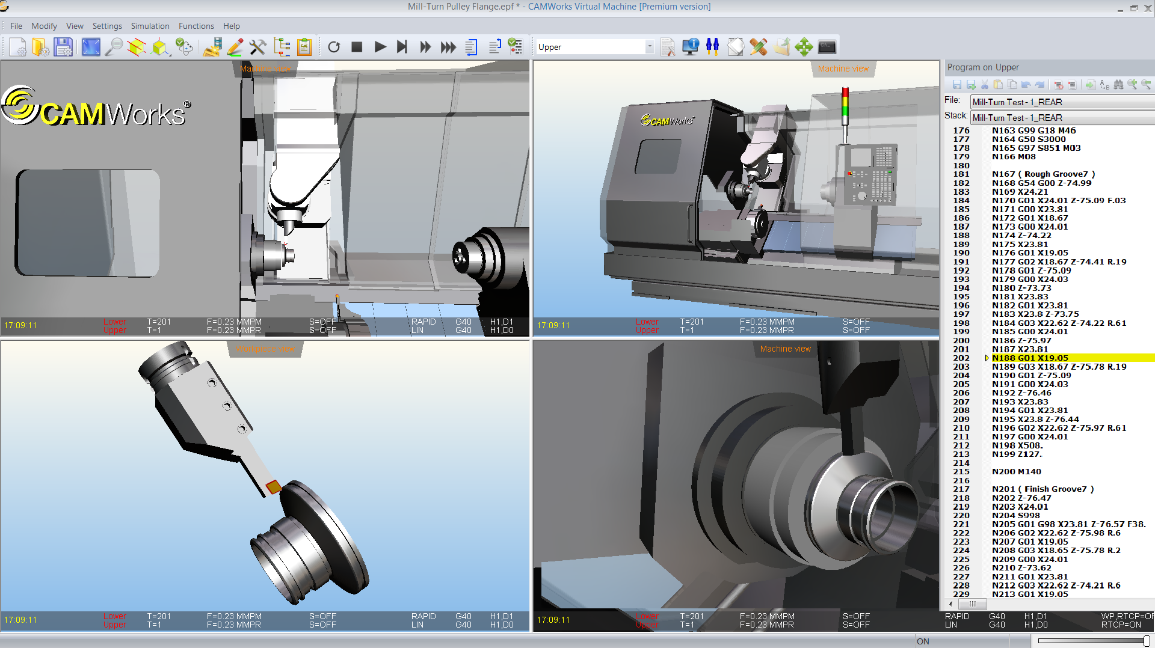This screenshot has height=648, width=1155.
Task: Click the Machine view label in top-right viewport
Action: [x=843, y=69]
